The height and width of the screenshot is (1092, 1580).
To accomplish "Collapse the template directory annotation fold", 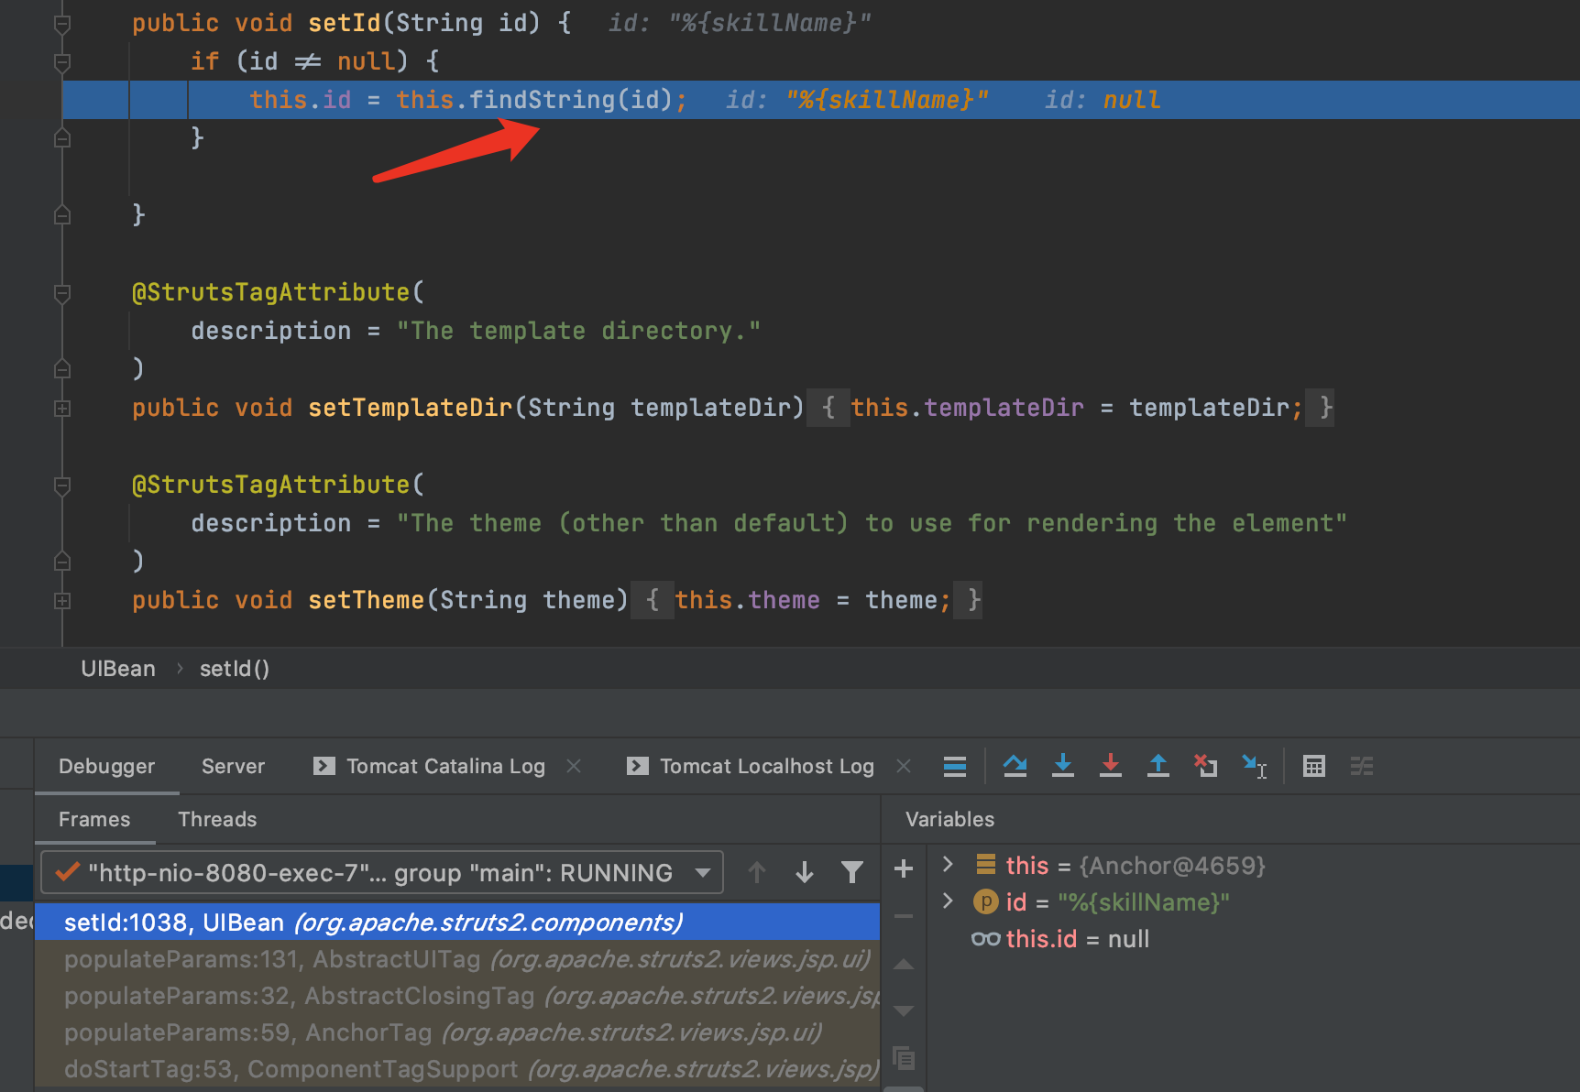I will (x=62, y=293).
